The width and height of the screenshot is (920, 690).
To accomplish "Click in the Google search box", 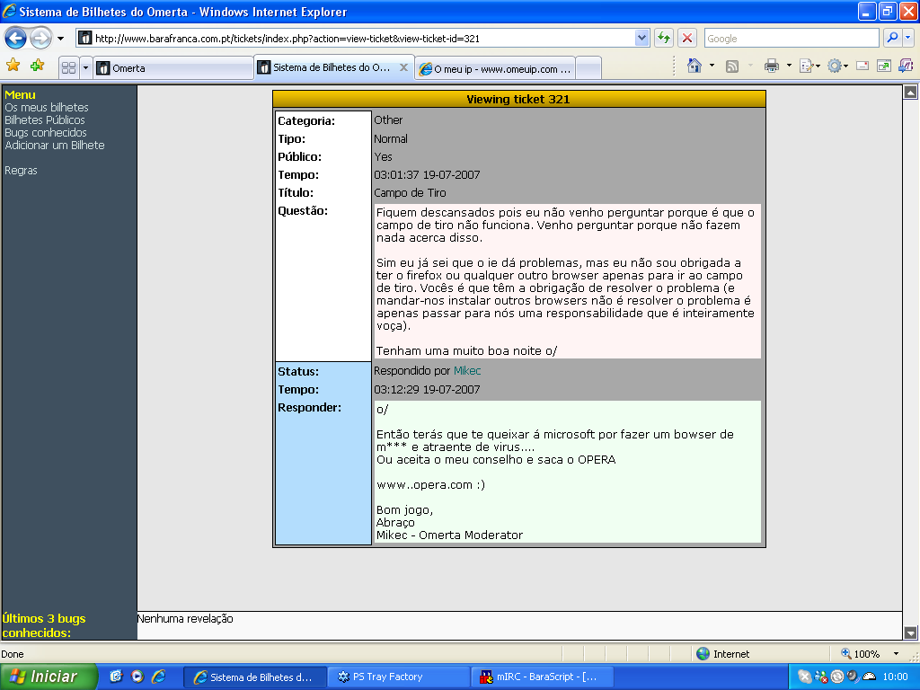I will 791,39.
